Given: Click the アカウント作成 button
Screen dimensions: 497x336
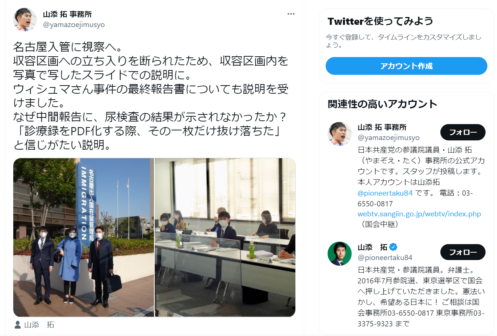Looking at the screenshot, I should pos(406,66).
